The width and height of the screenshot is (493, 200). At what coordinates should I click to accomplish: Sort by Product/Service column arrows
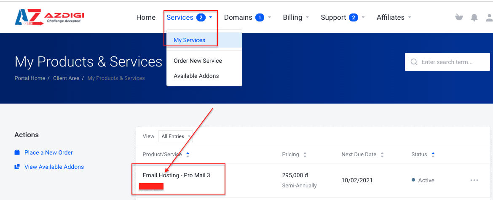188,155
